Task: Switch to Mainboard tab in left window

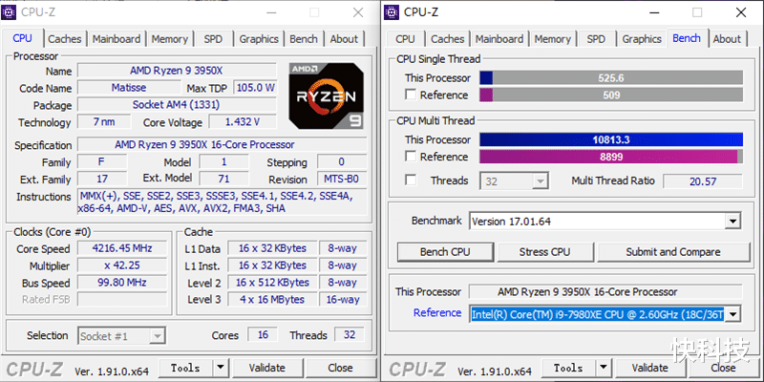Action: 117,39
